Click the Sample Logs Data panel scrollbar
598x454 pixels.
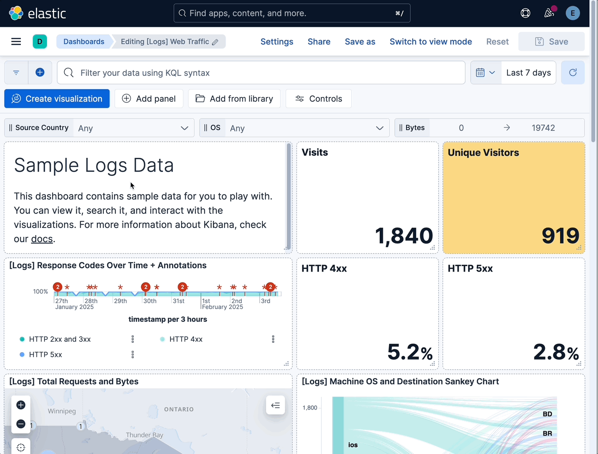(x=288, y=195)
